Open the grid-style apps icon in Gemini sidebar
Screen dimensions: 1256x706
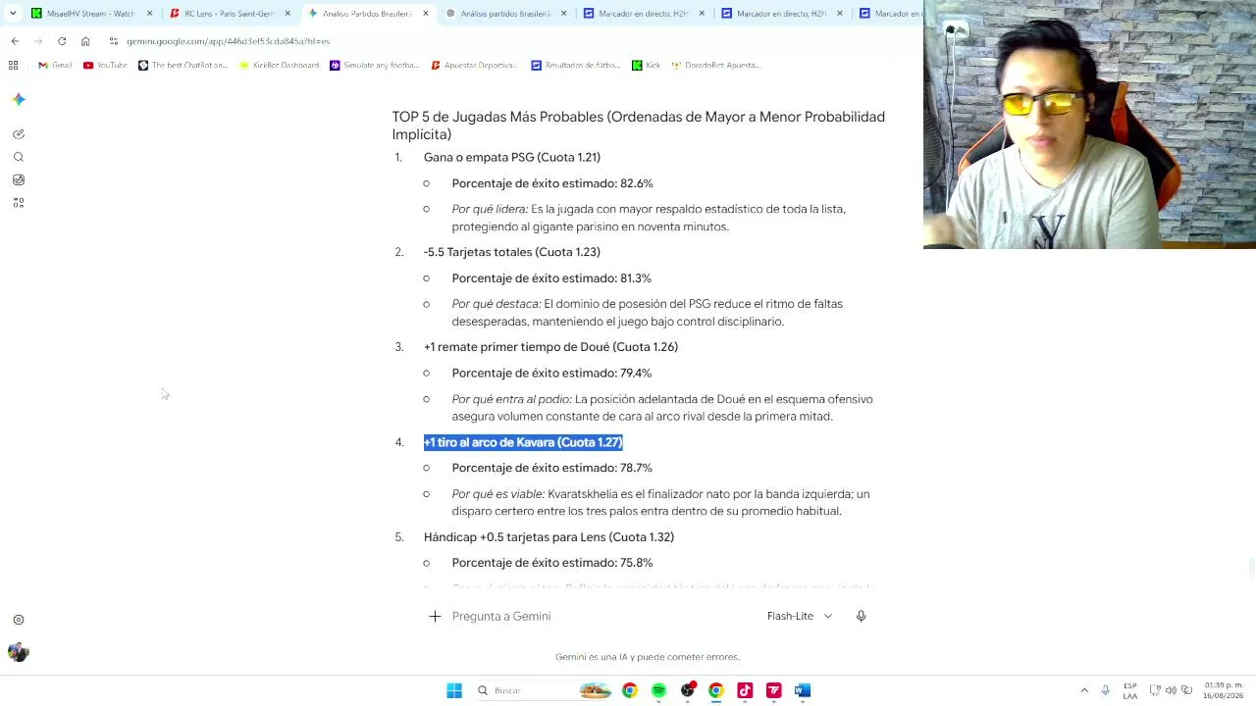[19, 203]
